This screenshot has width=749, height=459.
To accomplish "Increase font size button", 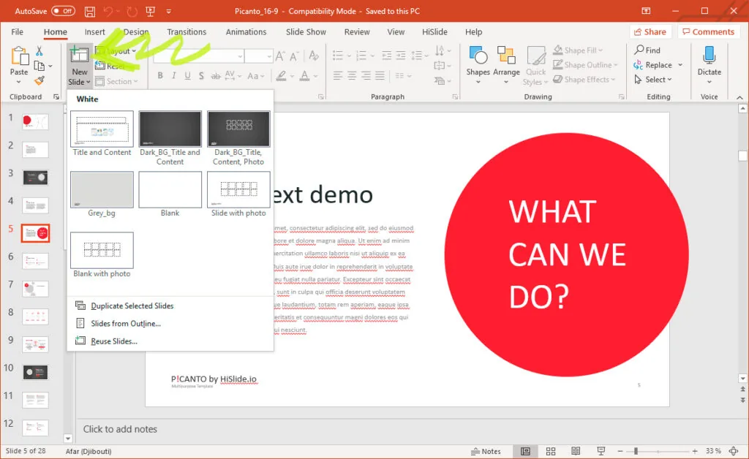I will click(280, 56).
